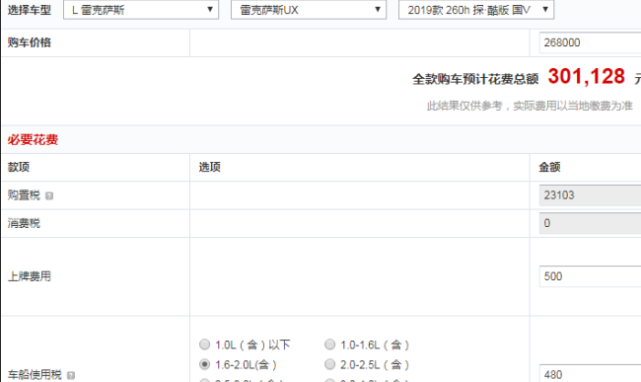Click the total cost 301,128 figure

(x=587, y=76)
